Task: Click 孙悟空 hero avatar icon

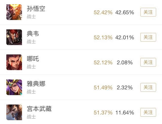Action: [x=14, y=12]
